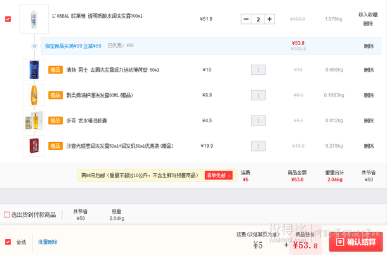Click the 赠品 tag on 清扬 row
387x255 pixels.
click(x=55, y=70)
